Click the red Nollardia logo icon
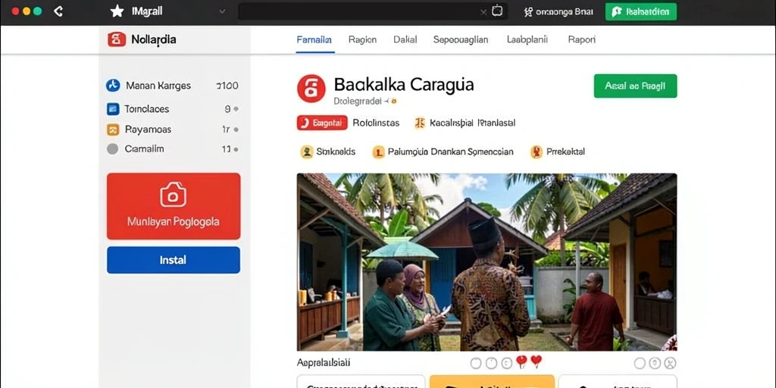 (x=117, y=39)
